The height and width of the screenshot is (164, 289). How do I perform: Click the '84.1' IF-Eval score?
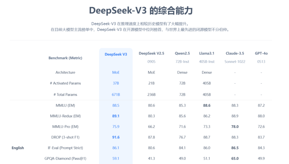coord(182,148)
